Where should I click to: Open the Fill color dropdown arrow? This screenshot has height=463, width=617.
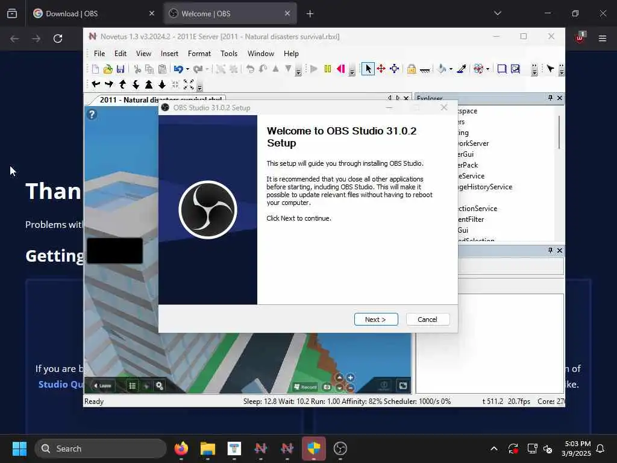coord(451,69)
